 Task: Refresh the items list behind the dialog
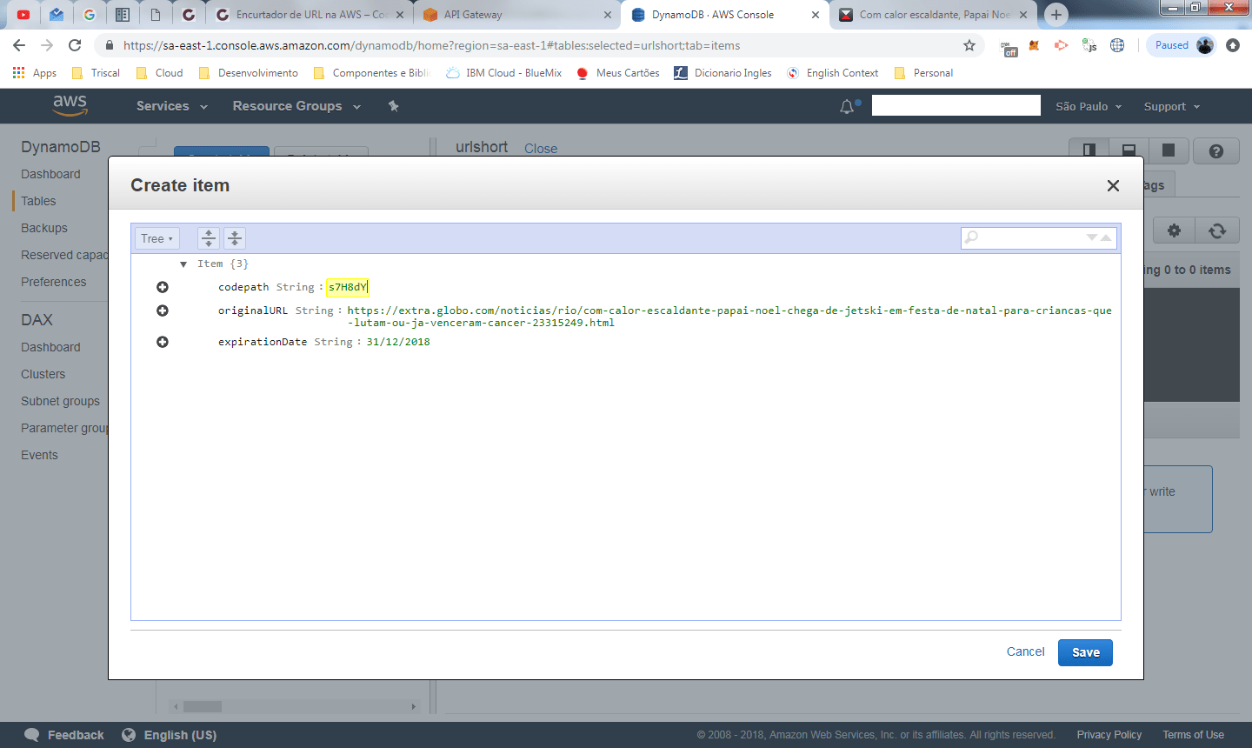1217,230
